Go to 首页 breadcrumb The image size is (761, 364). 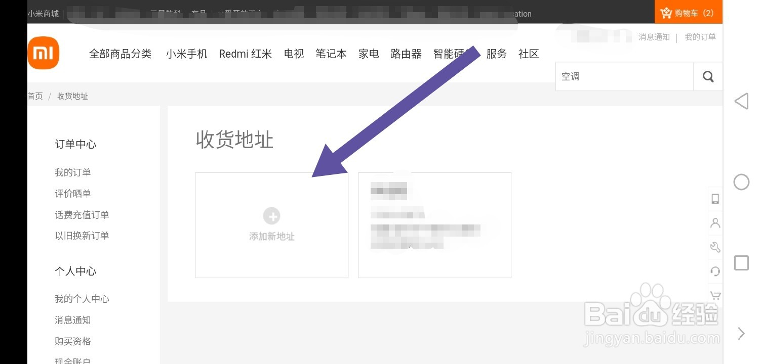pos(35,96)
